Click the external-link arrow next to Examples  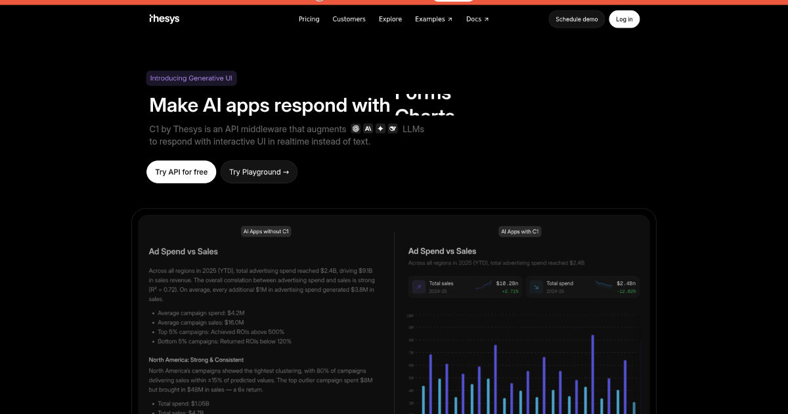[x=450, y=18]
